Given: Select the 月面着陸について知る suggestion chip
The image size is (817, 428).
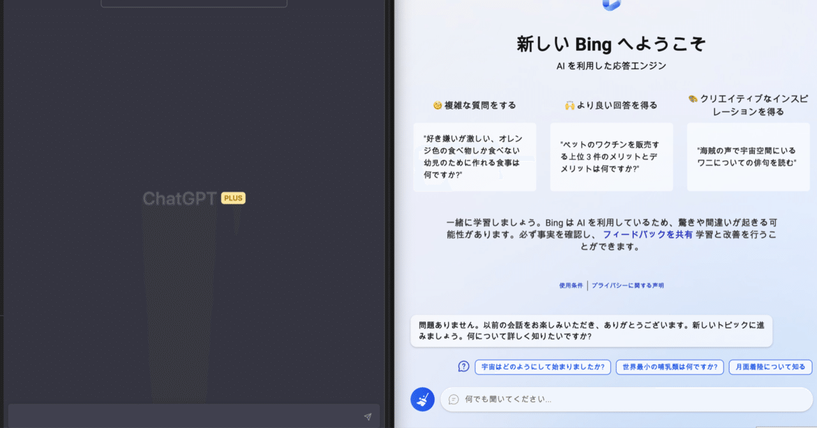Looking at the screenshot, I should pyautogui.click(x=770, y=367).
